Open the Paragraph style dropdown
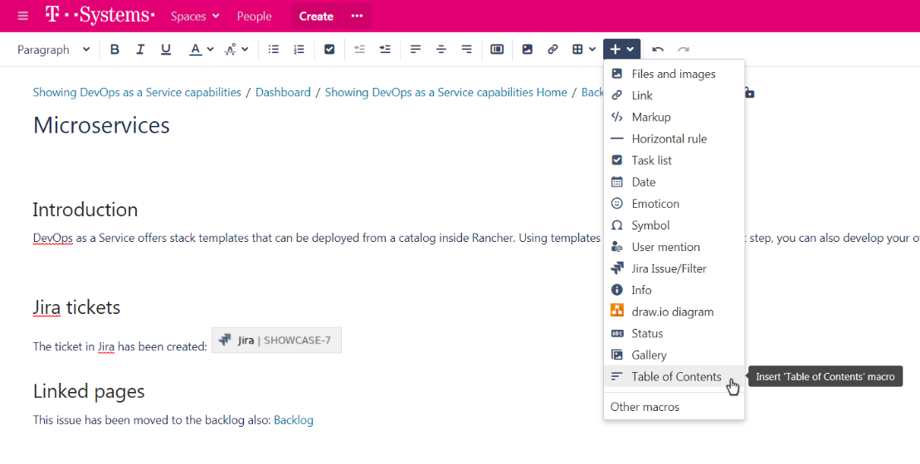Image resolution: width=920 pixels, height=464 pixels. pyautogui.click(x=53, y=50)
